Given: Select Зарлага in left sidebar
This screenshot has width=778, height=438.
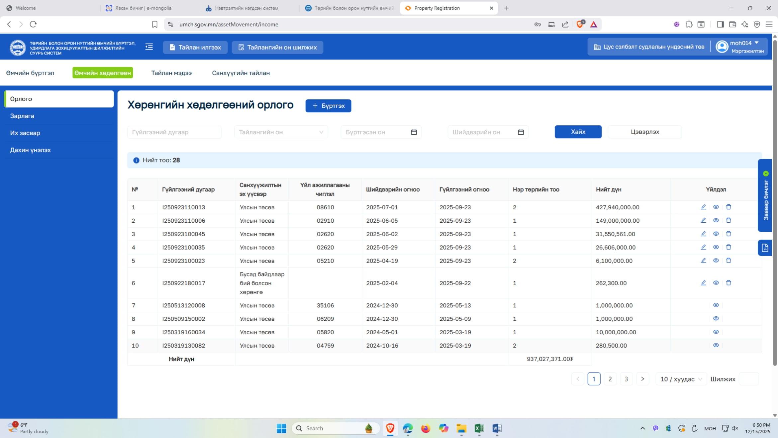Looking at the screenshot, I should (22, 116).
